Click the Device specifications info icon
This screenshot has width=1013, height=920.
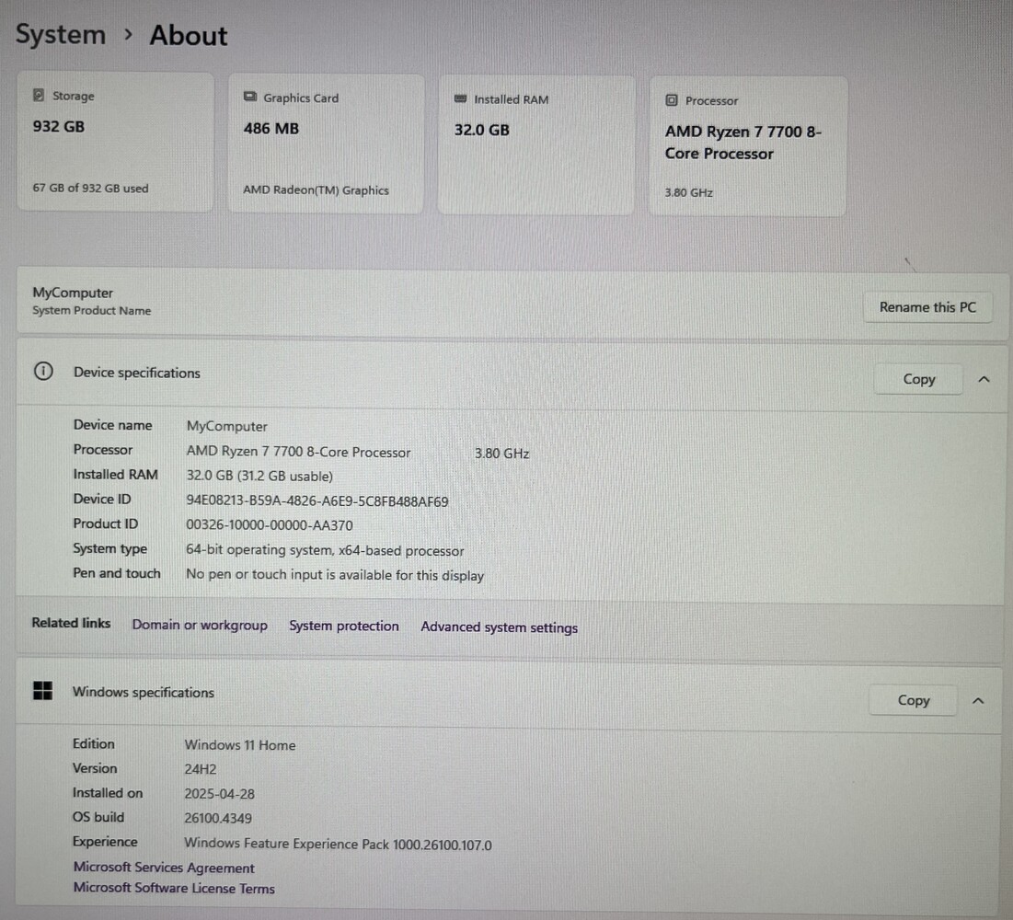click(x=43, y=372)
